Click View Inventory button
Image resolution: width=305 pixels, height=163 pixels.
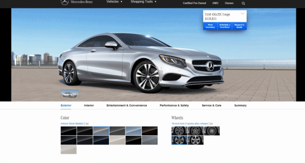210,26
